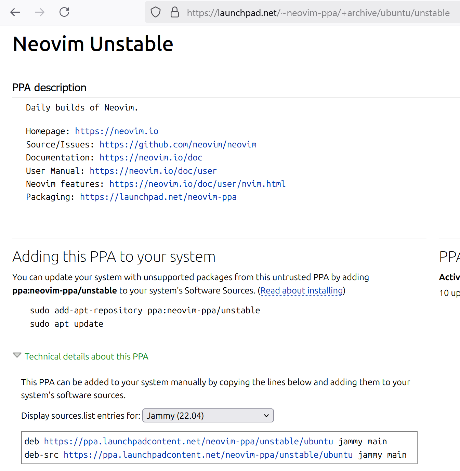
Task: Click the Neovim Unstable page heading
Action: 93,44
